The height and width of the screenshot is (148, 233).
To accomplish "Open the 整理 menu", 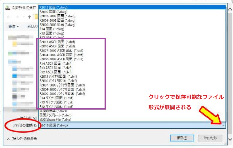I will point(13,26).
